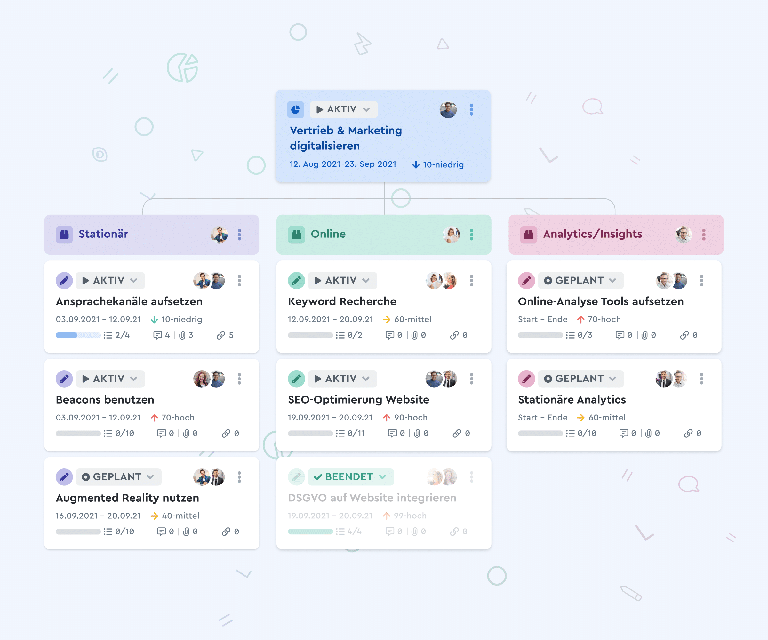This screenshot has height=640, width=768.
Task: Open the AKTIV status dropdown on Keyword Recherche
Action: pyautogui.click(x=342, y=281)
